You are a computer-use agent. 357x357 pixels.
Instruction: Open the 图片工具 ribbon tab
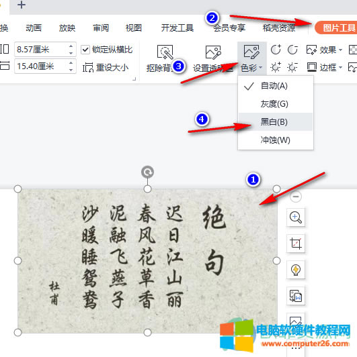tap(337, 28)
